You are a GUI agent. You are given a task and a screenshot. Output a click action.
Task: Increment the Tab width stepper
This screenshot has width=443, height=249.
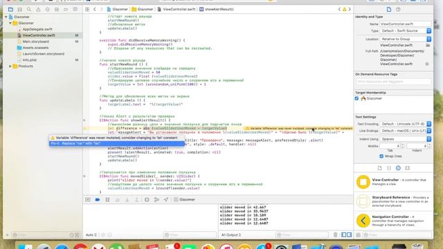(403, 145)
